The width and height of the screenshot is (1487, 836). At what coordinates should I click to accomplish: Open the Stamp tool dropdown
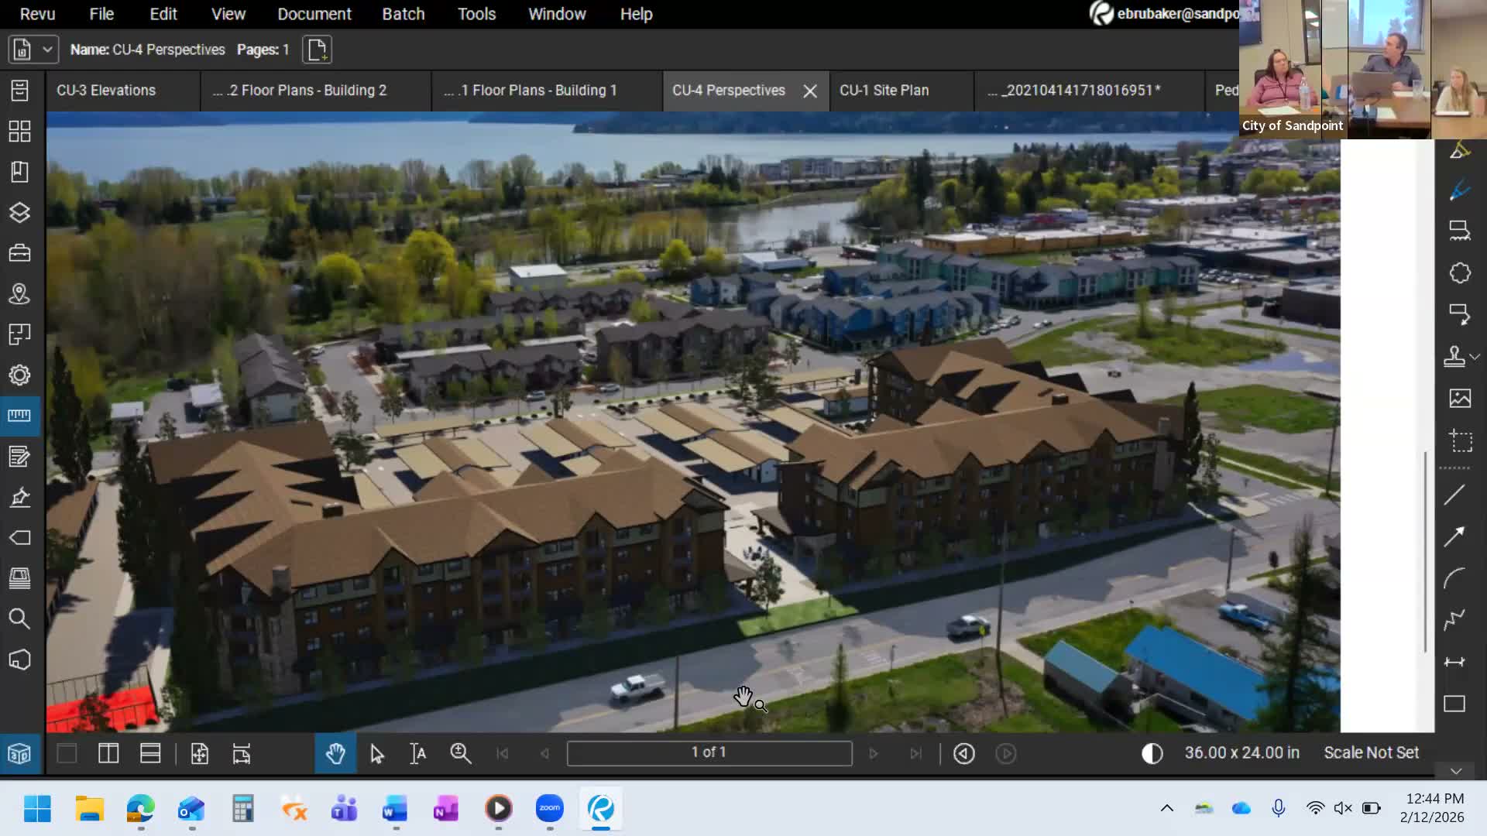click(x=1475, y=357)
